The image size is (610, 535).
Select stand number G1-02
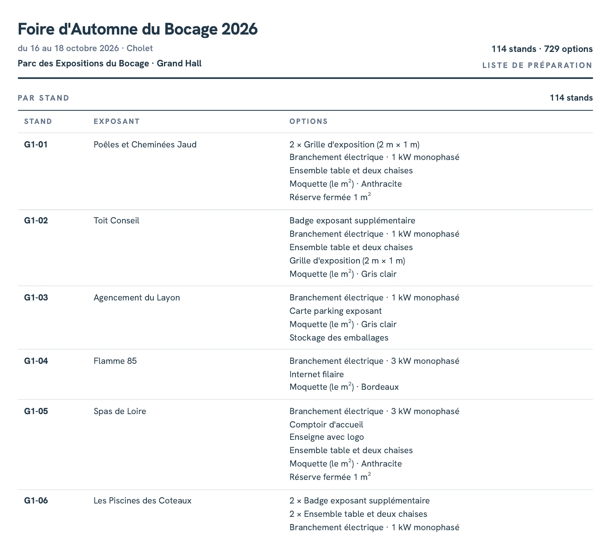(x=36, y=221)
